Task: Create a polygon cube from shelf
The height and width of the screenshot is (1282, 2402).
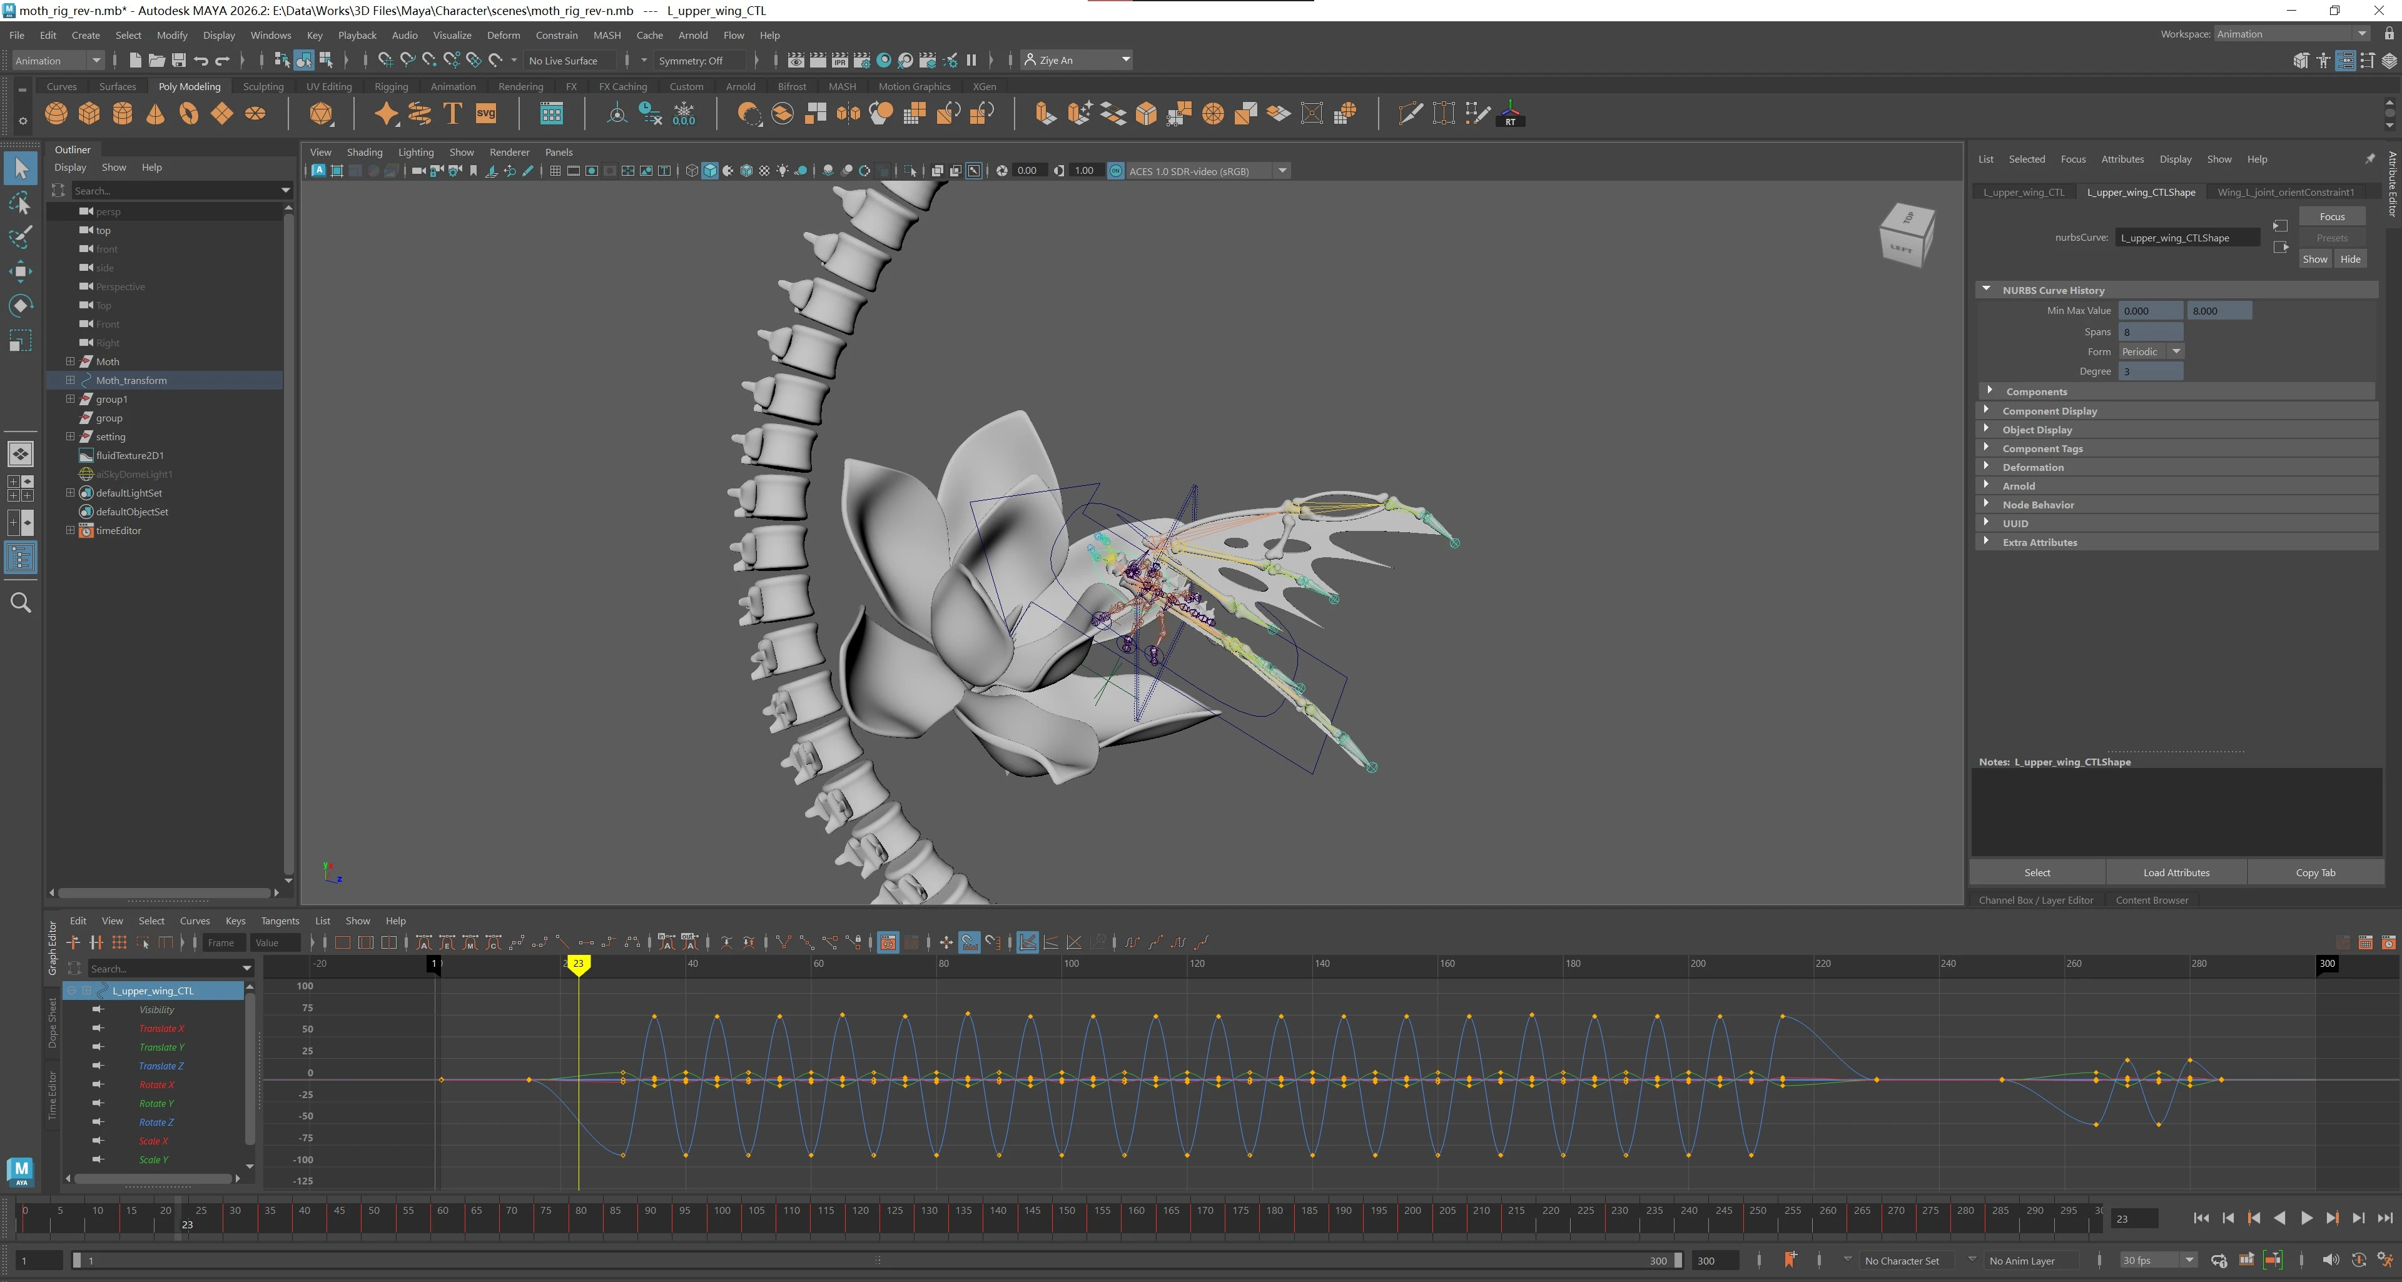Action: 89,114
